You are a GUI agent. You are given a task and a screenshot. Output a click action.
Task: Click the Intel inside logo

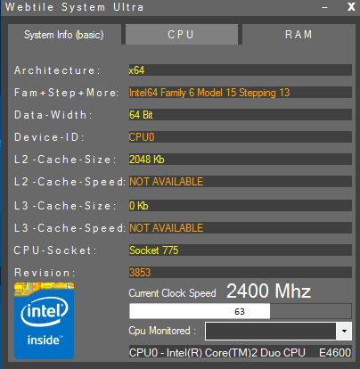pos(44,321)
